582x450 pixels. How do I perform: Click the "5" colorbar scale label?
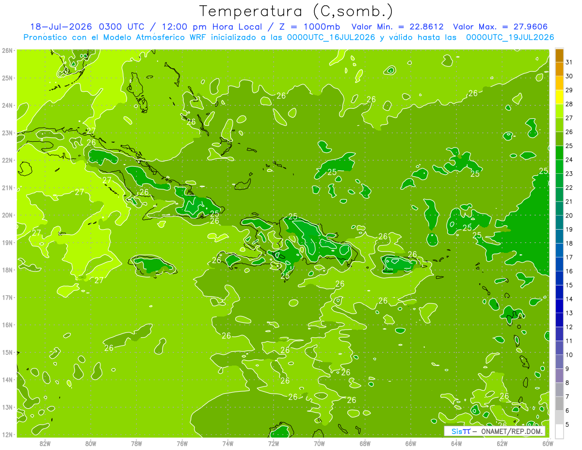coord(567,425)
